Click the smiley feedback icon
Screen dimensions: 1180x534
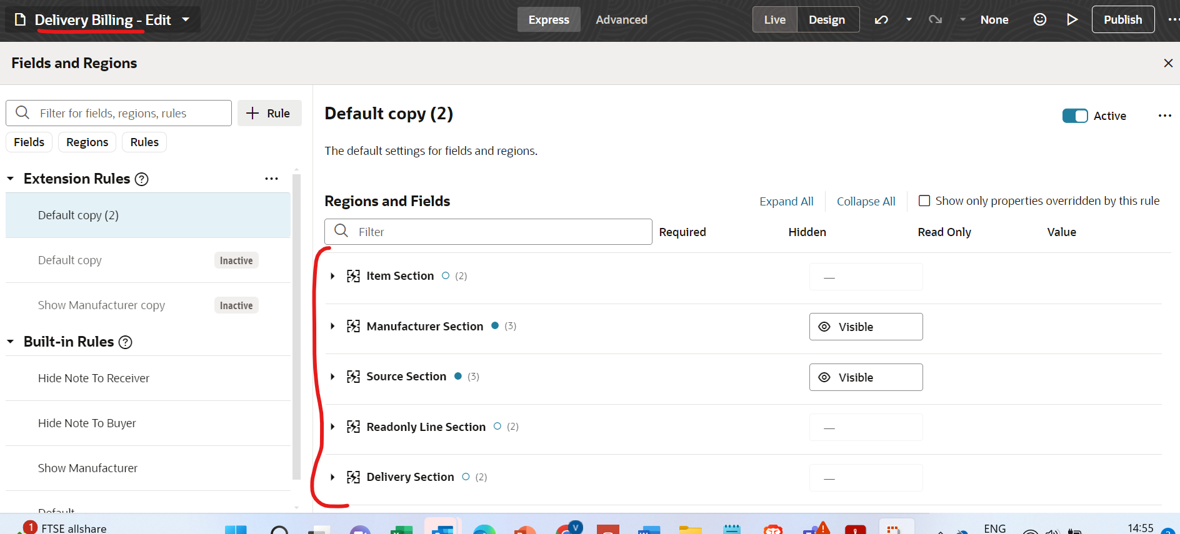tap(1039, 19)
